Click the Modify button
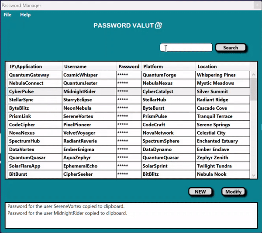 234,191
